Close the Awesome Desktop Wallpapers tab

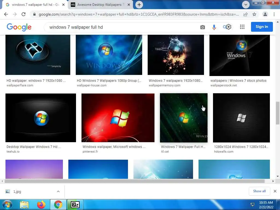click(129, 5)
